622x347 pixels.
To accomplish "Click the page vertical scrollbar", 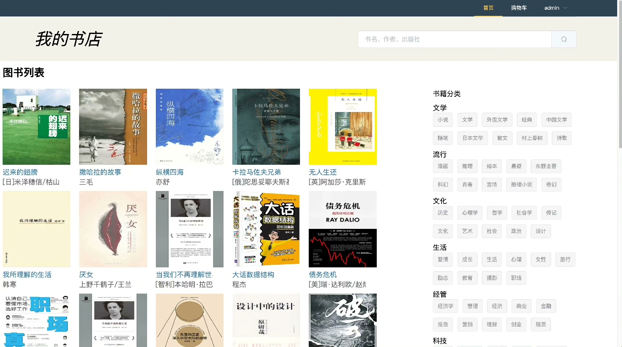I will (620, 74).
